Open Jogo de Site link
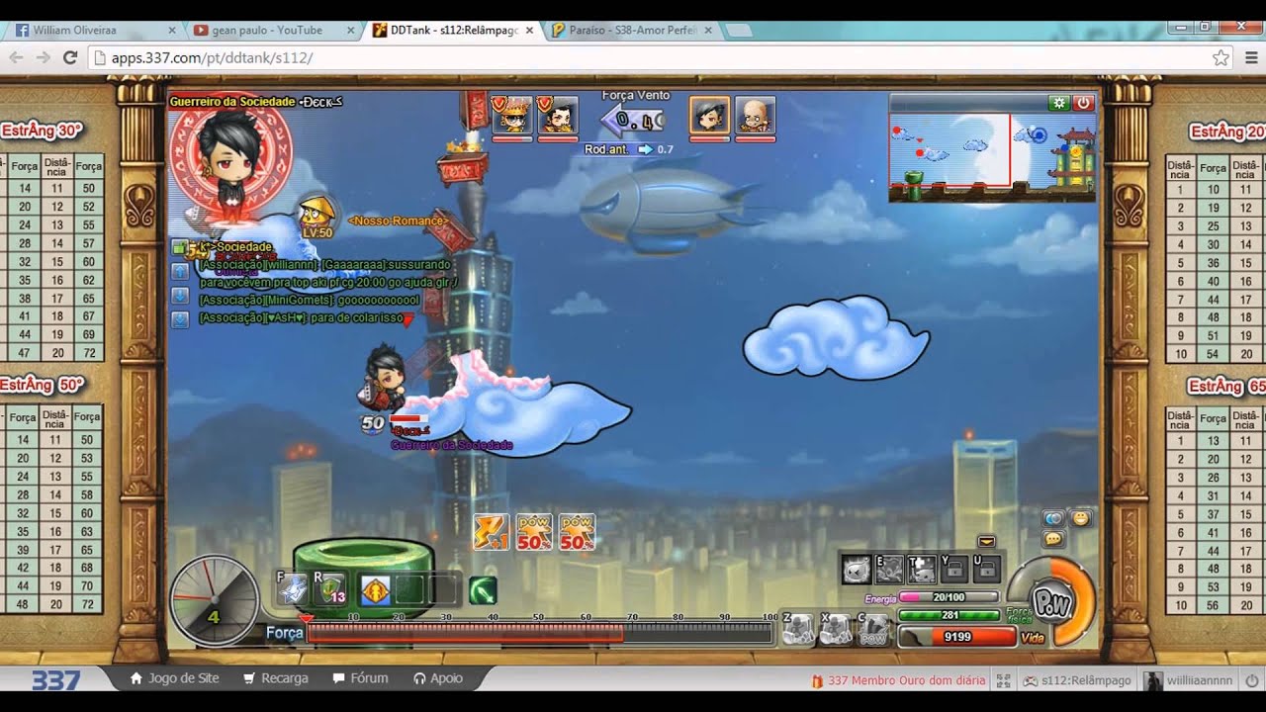This screenshot has height=712, width=1266. 175,678
